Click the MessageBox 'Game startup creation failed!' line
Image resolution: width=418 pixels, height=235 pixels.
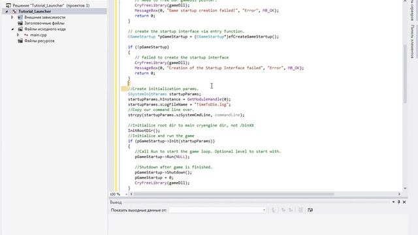pyautogui.click(x=206, y=10)
